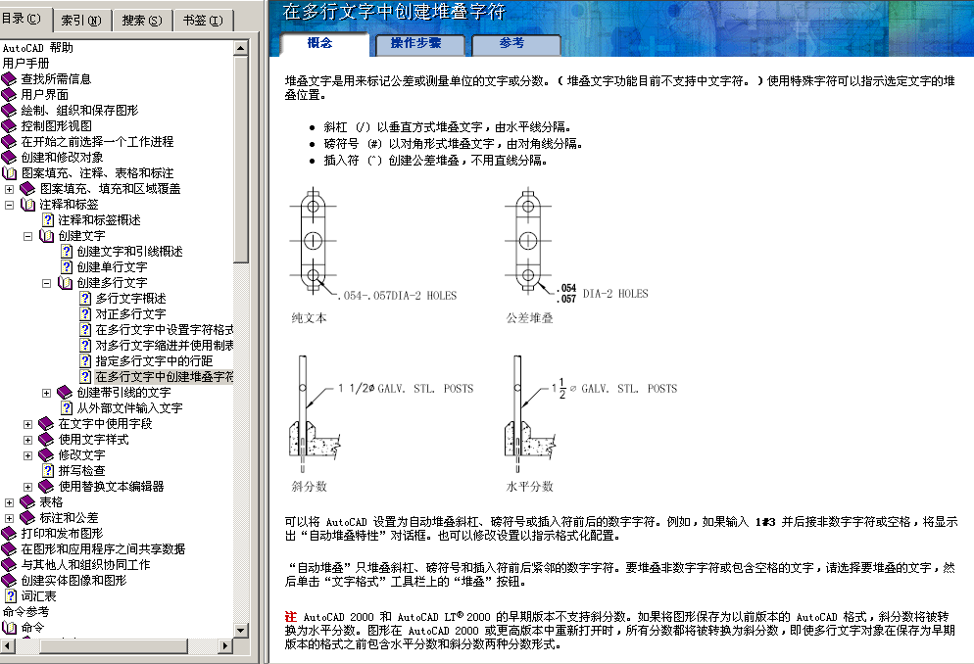This screenshot has width=974, height=664.
Task: Click the book icon beside 表格
Action: click(x=28, y=502)
